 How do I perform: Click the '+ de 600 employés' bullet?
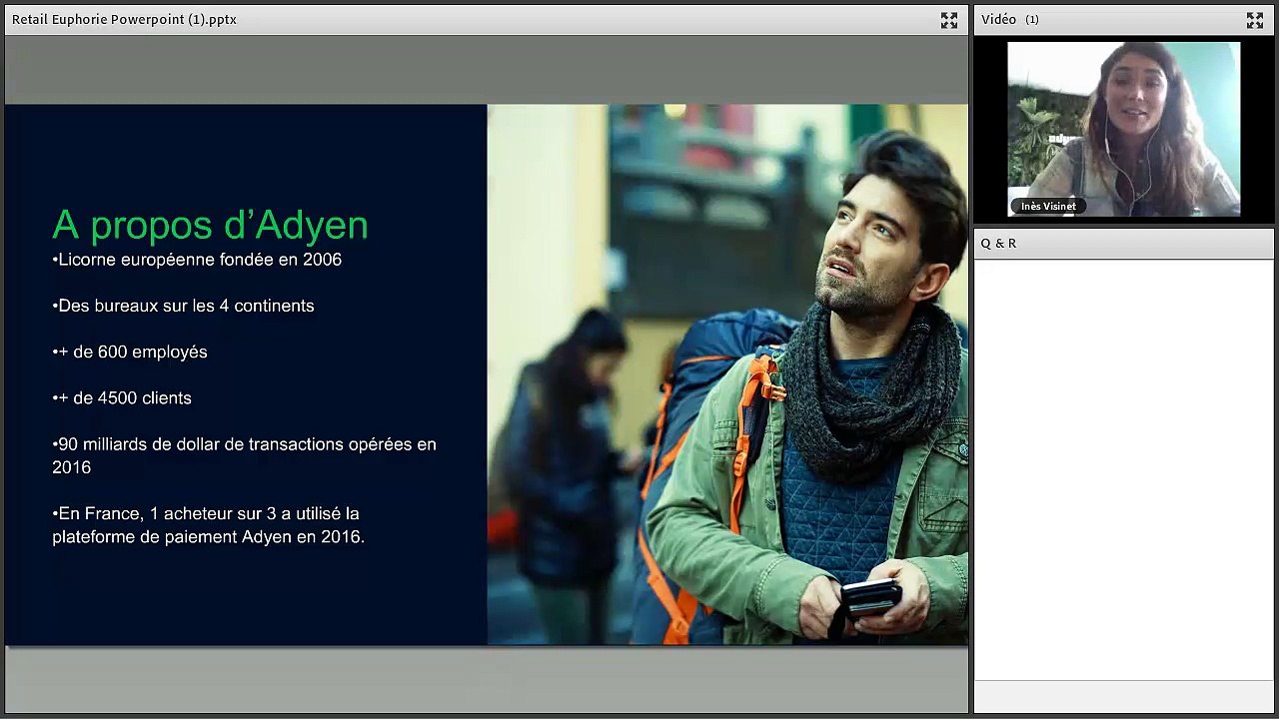[x=130, y=352]
